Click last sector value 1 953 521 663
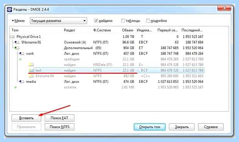This screenshot has width=239, height=142. point(193,76)
